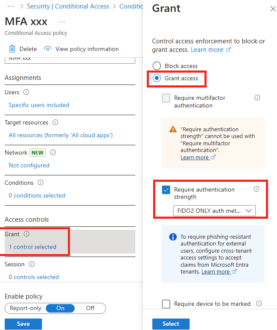Switch Enable policy to Report-only
The width and height of the screenshot is (277, 330).
[25, 308]
